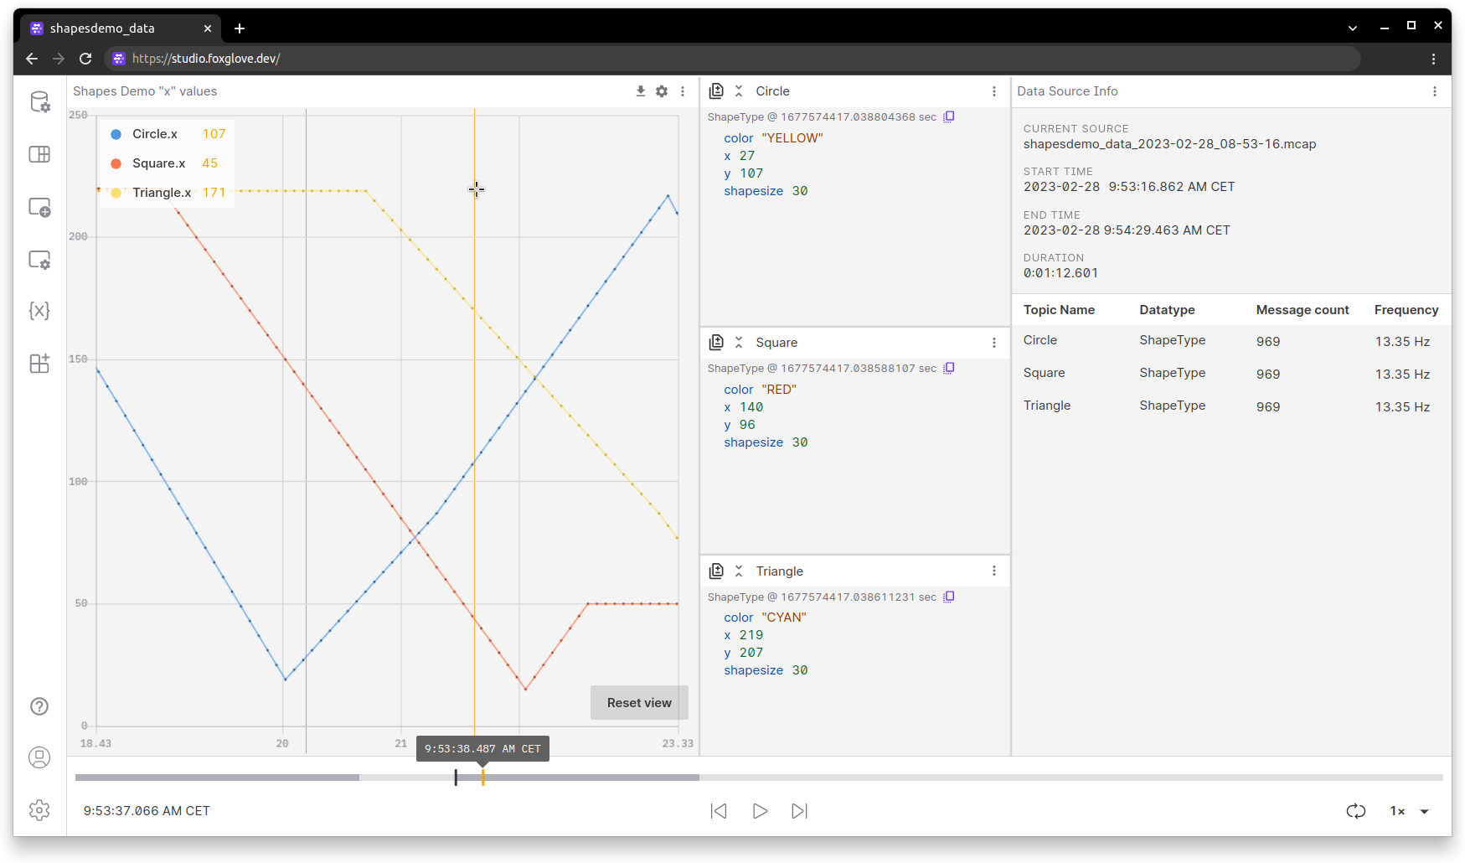Collapse the Circle message tree expander

(x=739, y=91)
